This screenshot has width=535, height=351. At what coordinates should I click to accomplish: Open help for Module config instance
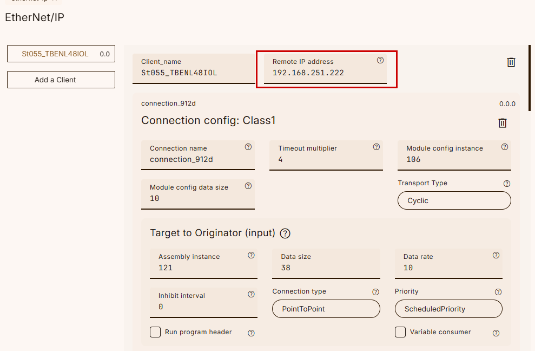pos(505,147)
